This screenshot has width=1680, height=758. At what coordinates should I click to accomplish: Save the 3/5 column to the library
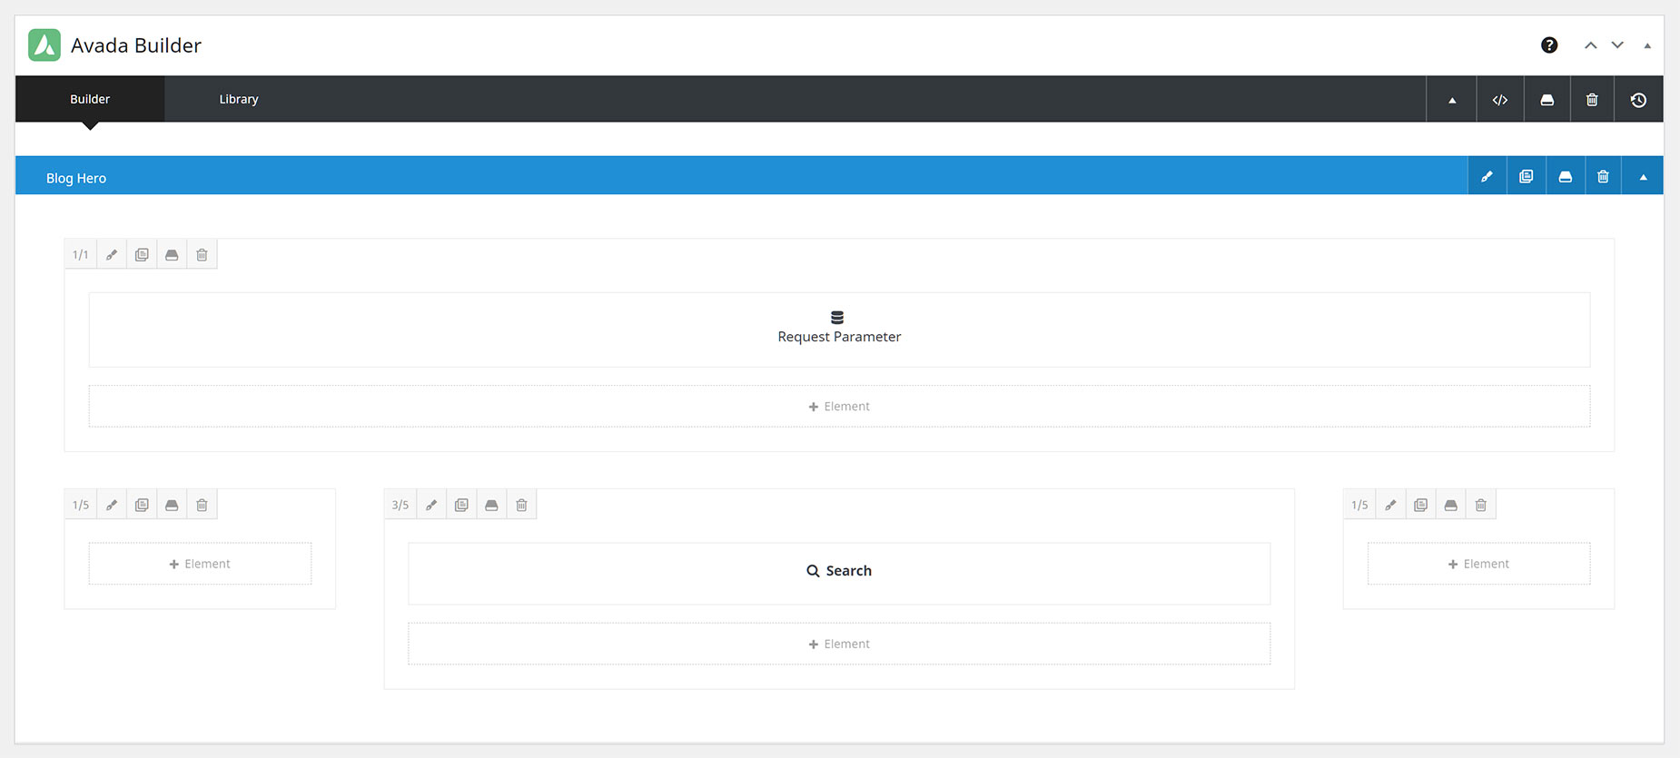pos(491,505)
